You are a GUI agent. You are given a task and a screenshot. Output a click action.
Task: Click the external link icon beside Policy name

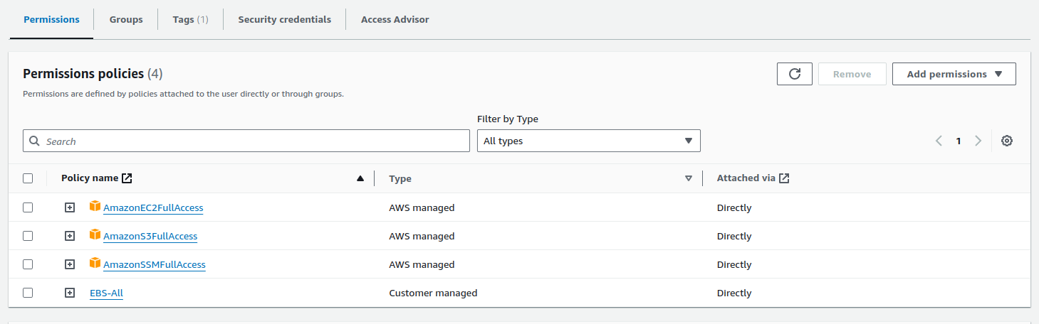(127, 178)
